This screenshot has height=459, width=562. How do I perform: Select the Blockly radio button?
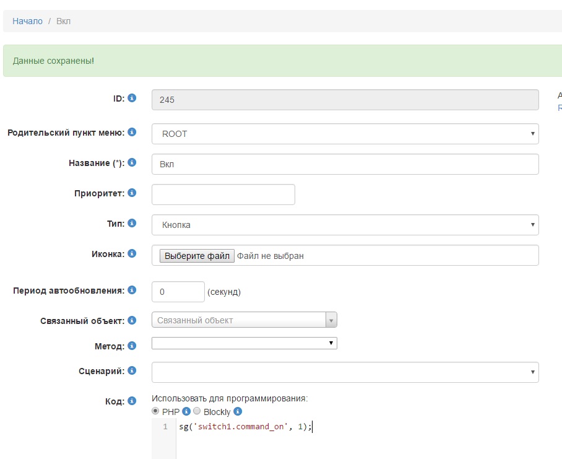(197, 411)
